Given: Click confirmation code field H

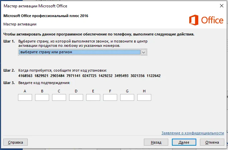Looking at the screenshot, I should pos(144,97).
